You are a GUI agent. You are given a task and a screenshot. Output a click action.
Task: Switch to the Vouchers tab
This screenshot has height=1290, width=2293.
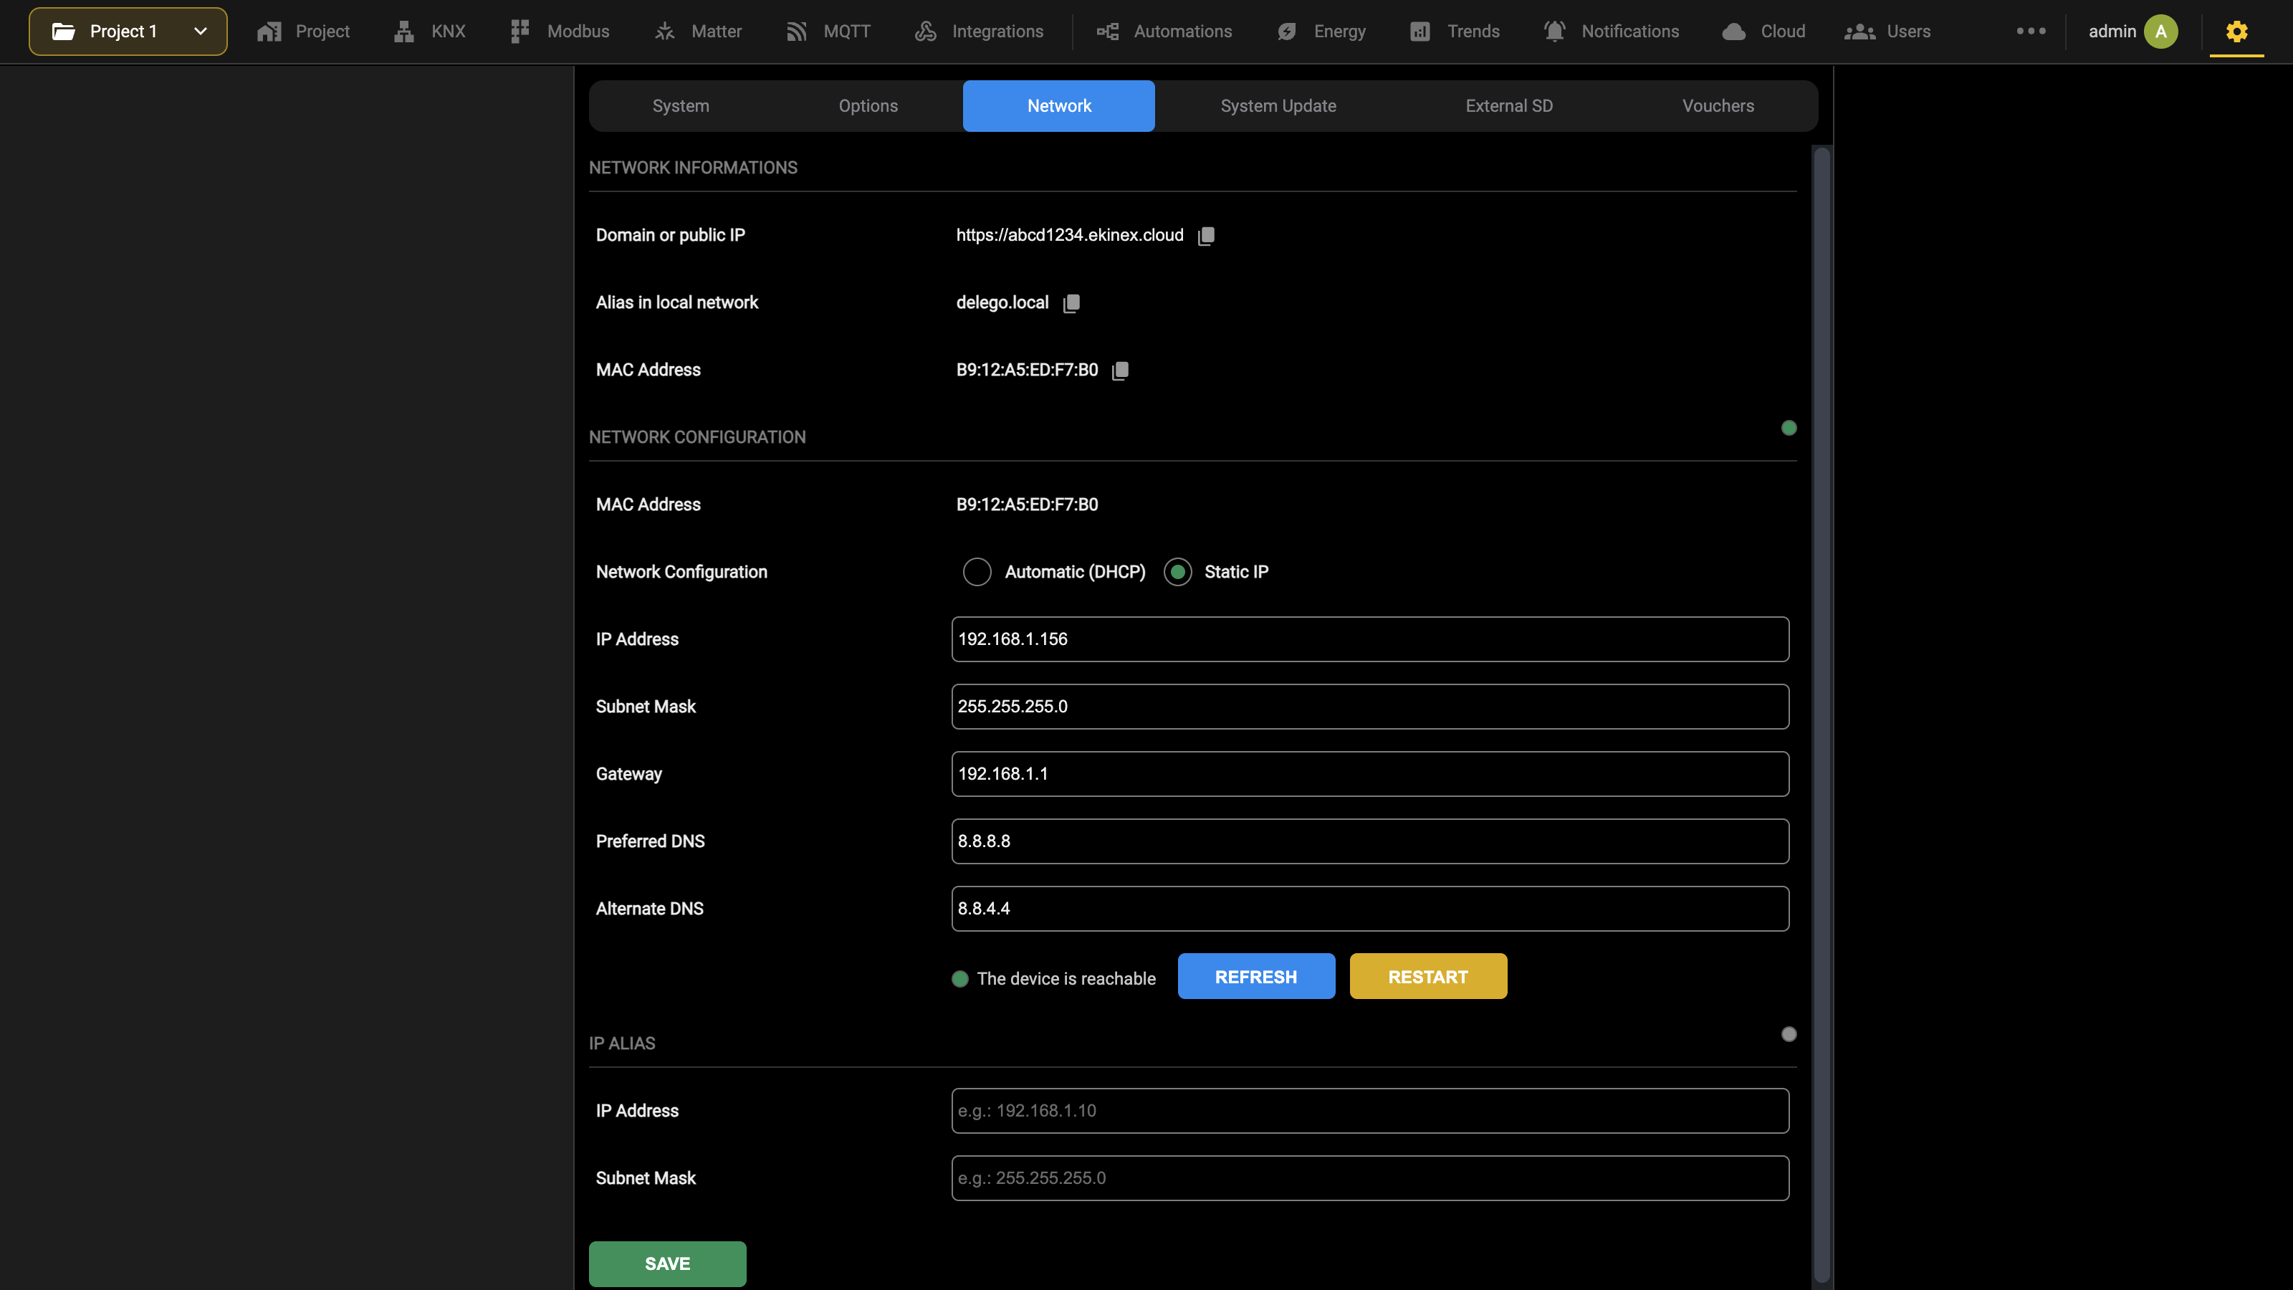pyautogui.click(x=1718, y=106)
